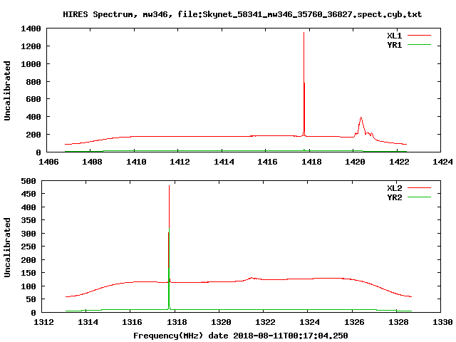The image size is (456, 342).
Task: Click the red XL2 legend line sample
Action: tap(419, 188)
